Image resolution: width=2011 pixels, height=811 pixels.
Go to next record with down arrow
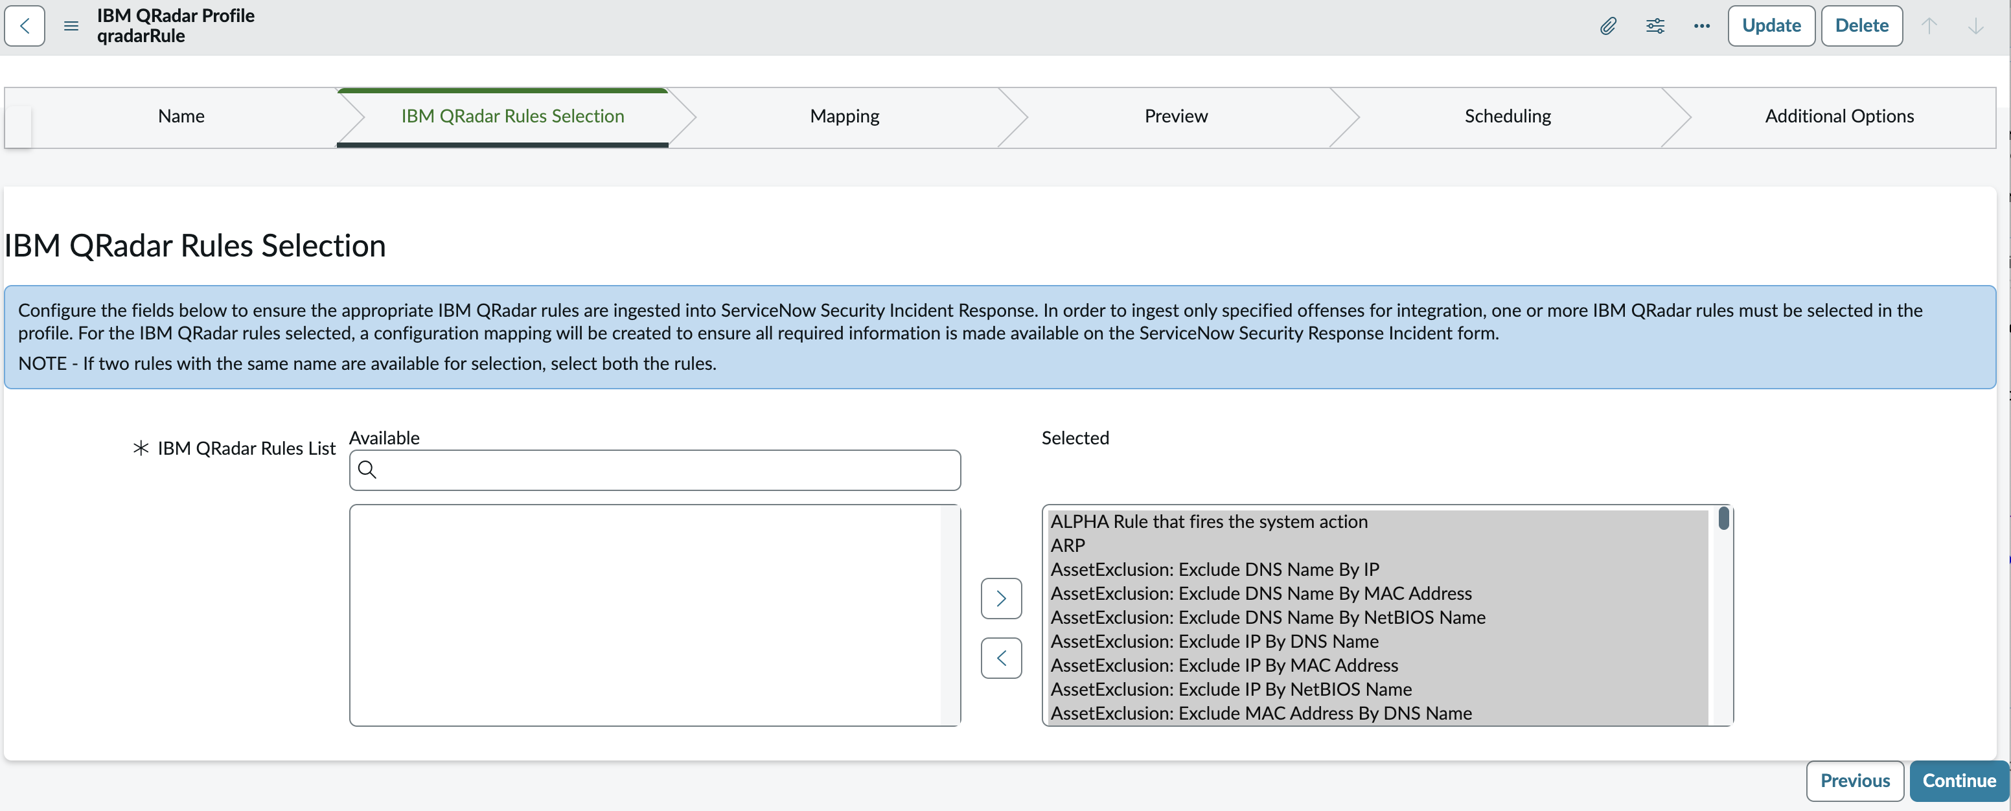click(1976, 26)
